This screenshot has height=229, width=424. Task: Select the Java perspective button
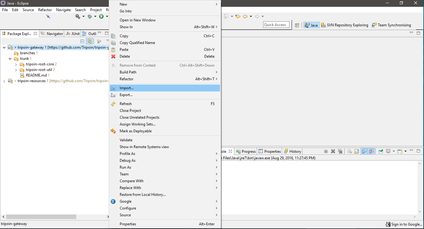pyautogui.click(x=311, y=25)
